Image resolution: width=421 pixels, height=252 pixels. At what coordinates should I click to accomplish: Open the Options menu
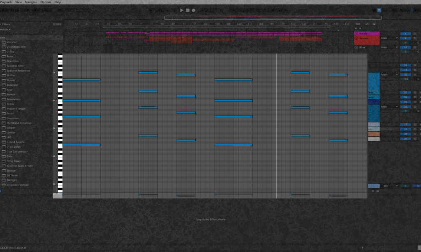(x=46, y=2)
